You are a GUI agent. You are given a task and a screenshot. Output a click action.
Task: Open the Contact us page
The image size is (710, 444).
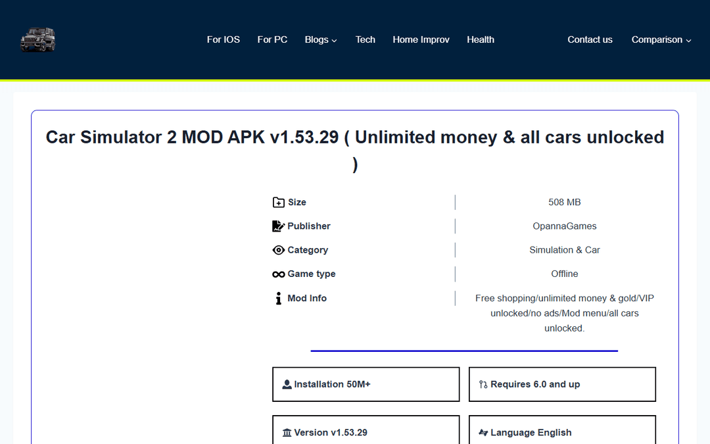tap(590, 39)
